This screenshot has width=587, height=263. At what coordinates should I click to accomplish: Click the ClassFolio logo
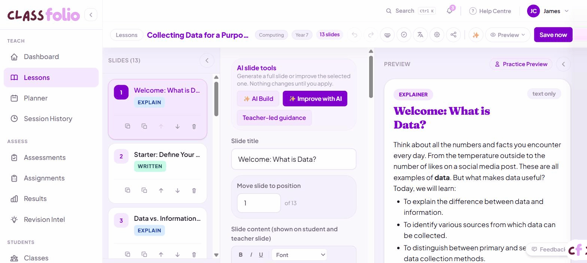(x=43, y=15)
